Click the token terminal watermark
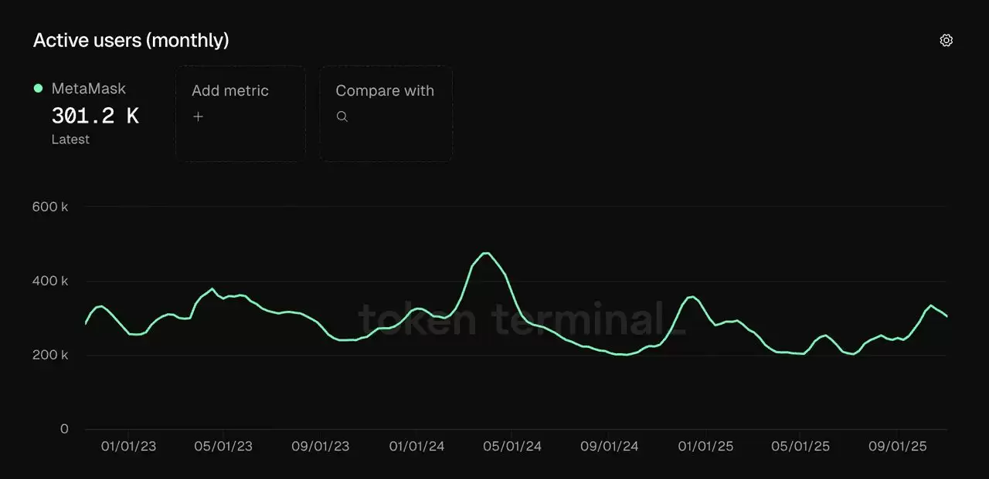 (x=522, y=319)
